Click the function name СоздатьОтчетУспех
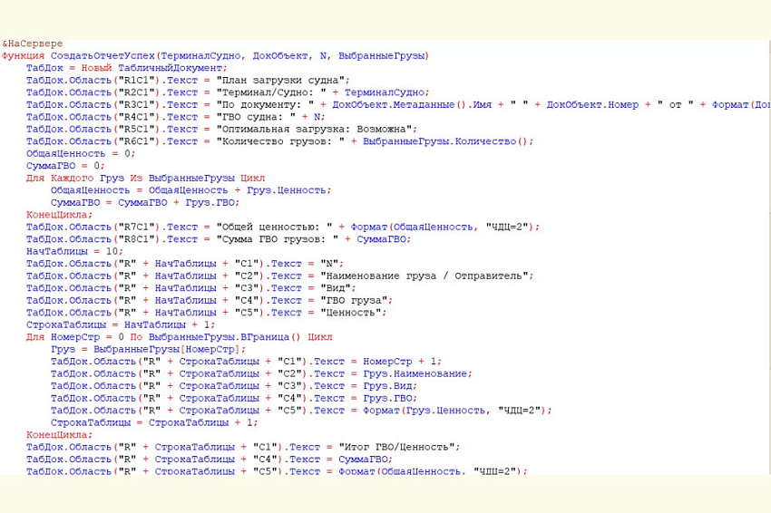The width and height of the screenshot is (771, 513). (x=102, y=55)
